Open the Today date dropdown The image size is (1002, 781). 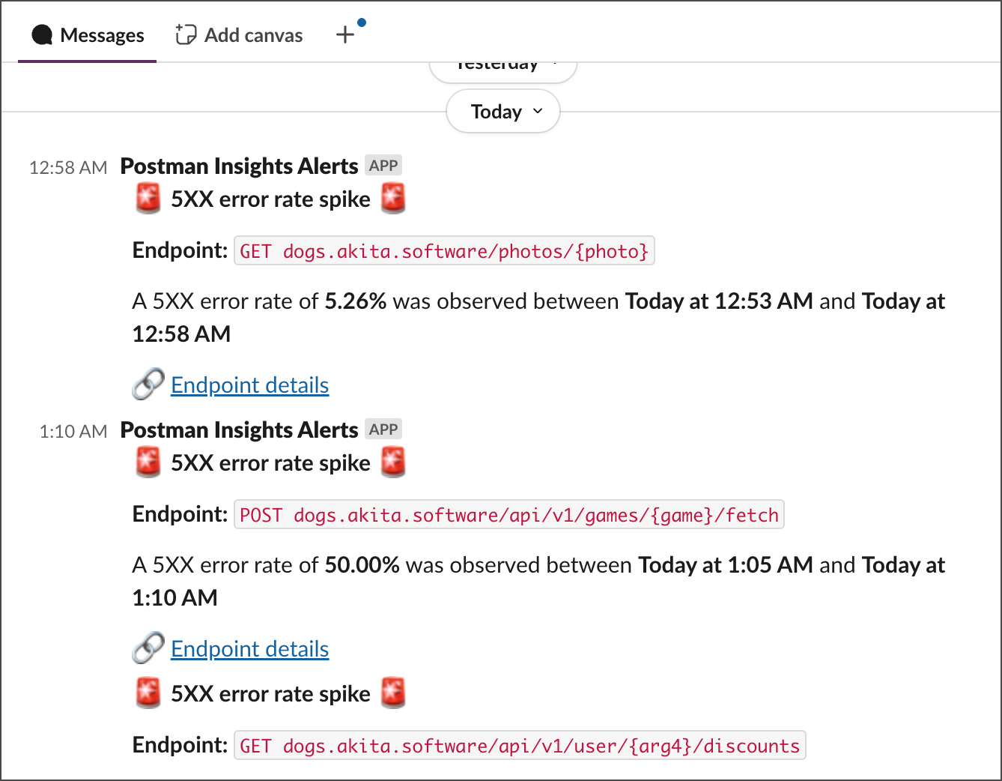[503, 112]
